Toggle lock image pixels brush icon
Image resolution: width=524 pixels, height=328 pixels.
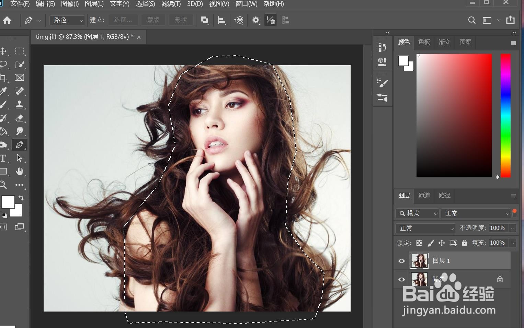point(431,243)
